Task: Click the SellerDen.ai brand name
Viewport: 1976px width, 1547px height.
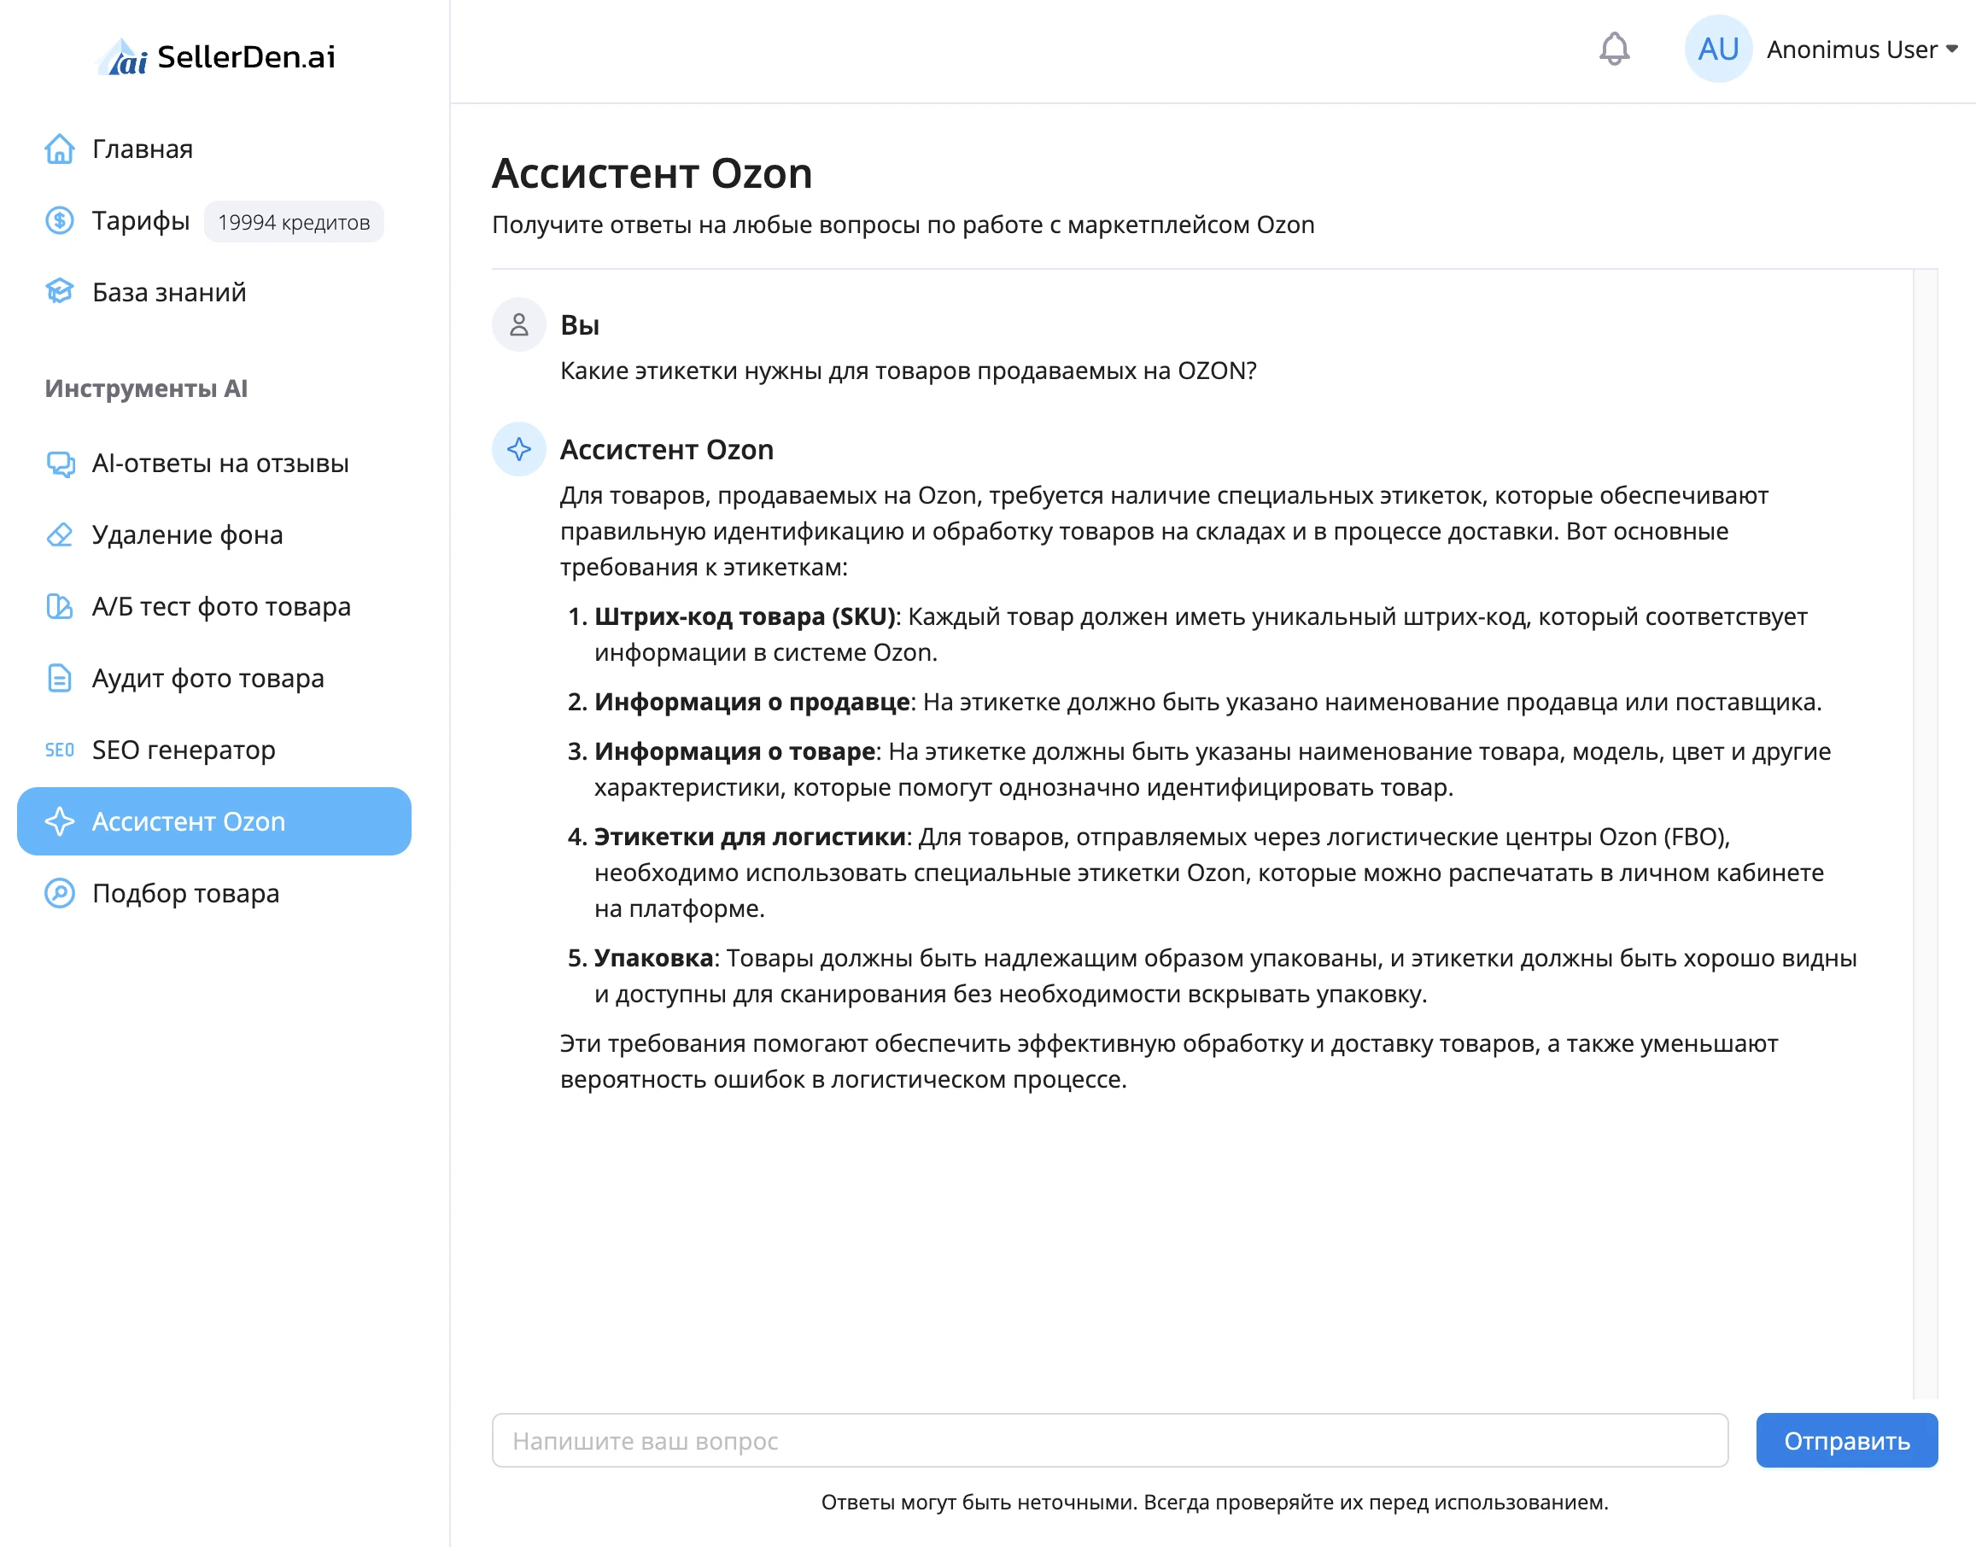Action: coord(247,56)
